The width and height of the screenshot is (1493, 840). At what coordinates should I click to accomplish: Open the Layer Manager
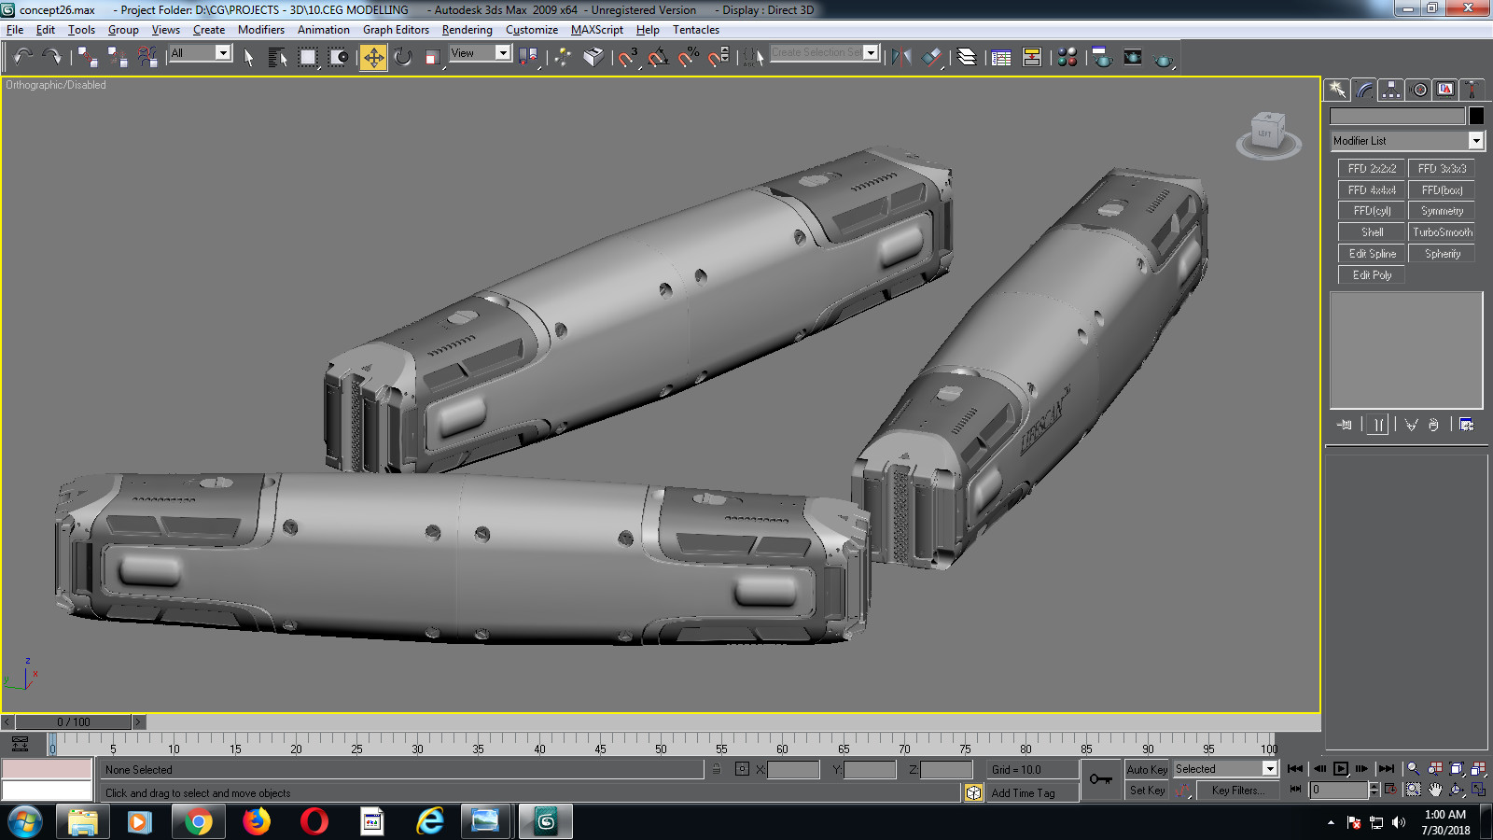tap(968, 57)
